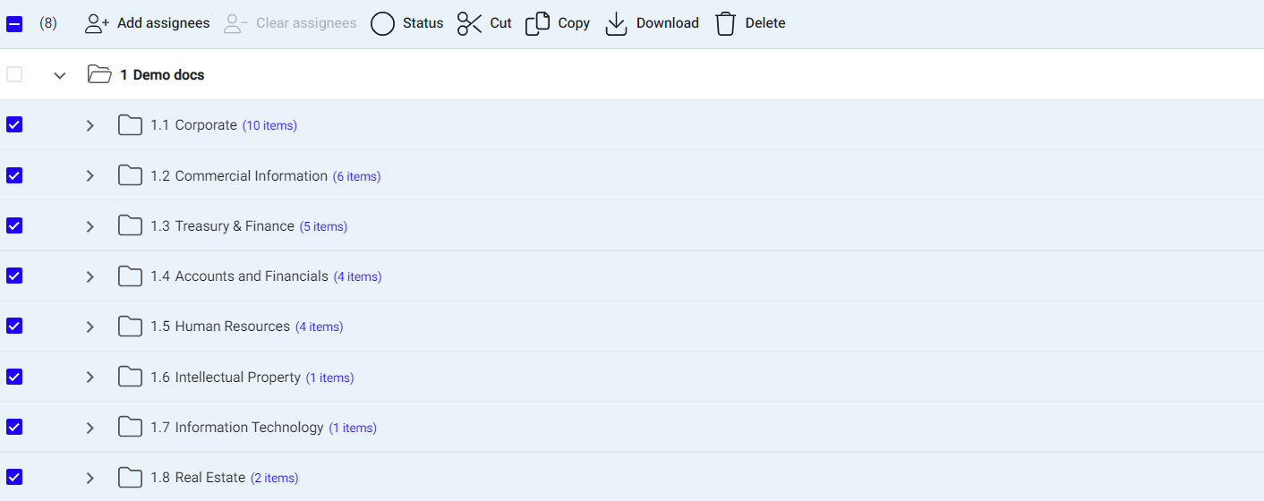
Task: Tick the 1 Demo docs checkbox
Action: point(14,74)
